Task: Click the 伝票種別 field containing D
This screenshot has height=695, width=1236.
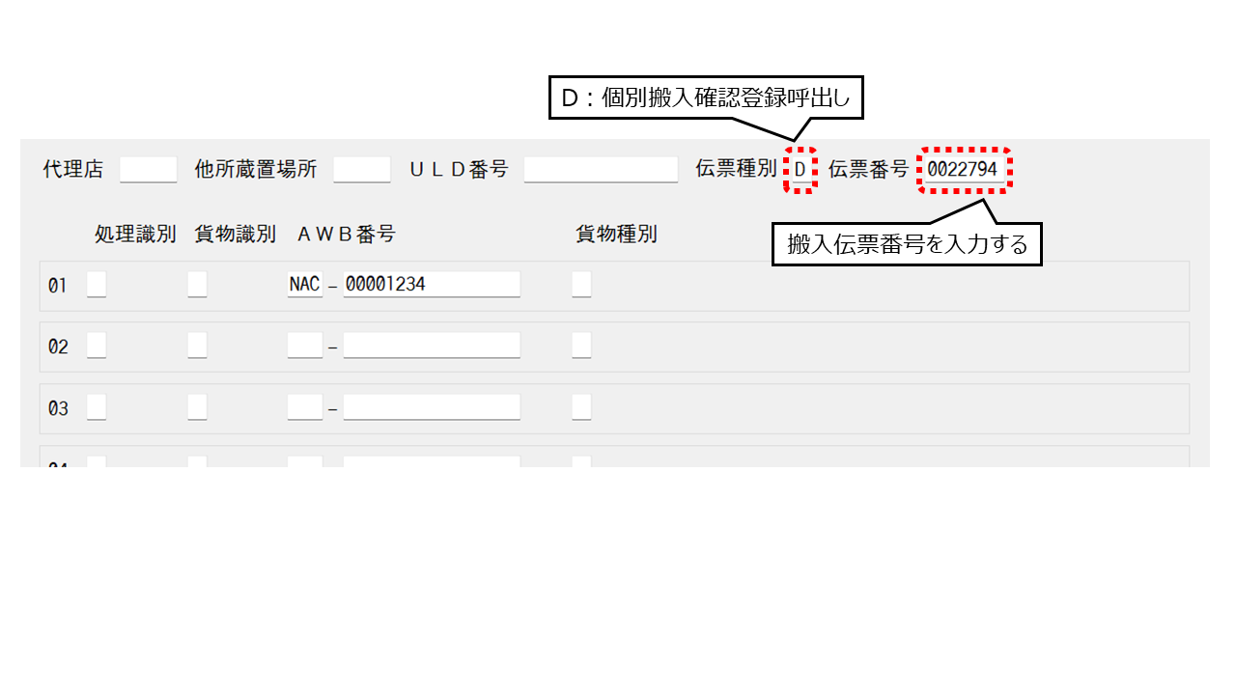Action: (801, 170)
